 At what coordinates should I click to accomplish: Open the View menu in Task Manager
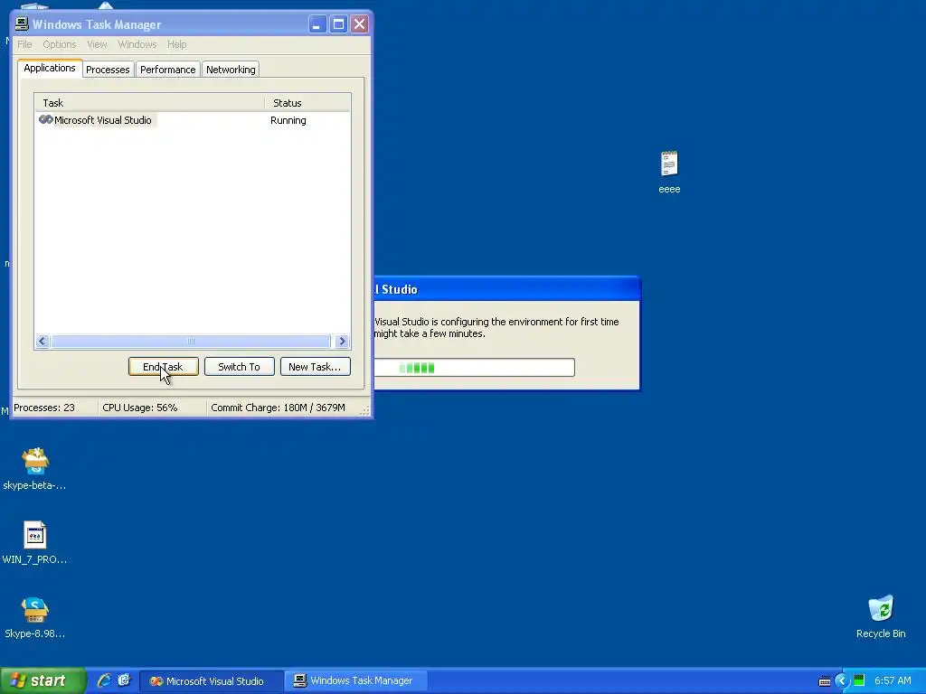97,44
